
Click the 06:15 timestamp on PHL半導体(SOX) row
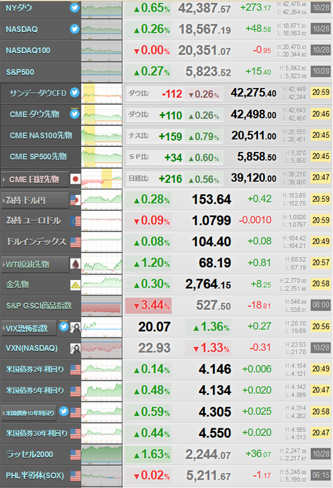pos(321,475)
